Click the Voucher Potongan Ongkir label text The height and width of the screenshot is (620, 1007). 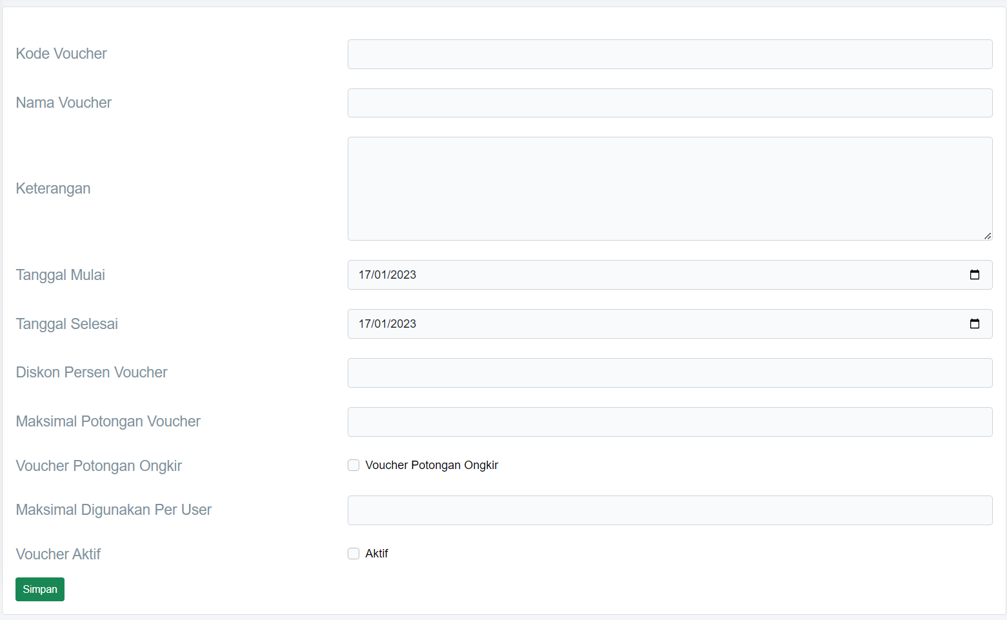point(432,465)
